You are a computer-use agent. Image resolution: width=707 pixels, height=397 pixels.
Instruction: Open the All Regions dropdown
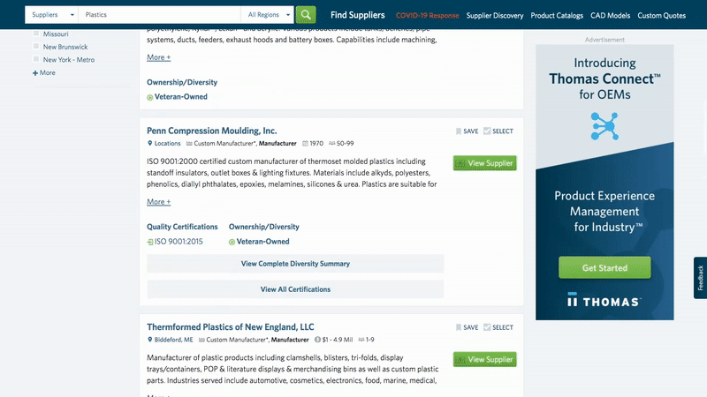click(266, 15)
